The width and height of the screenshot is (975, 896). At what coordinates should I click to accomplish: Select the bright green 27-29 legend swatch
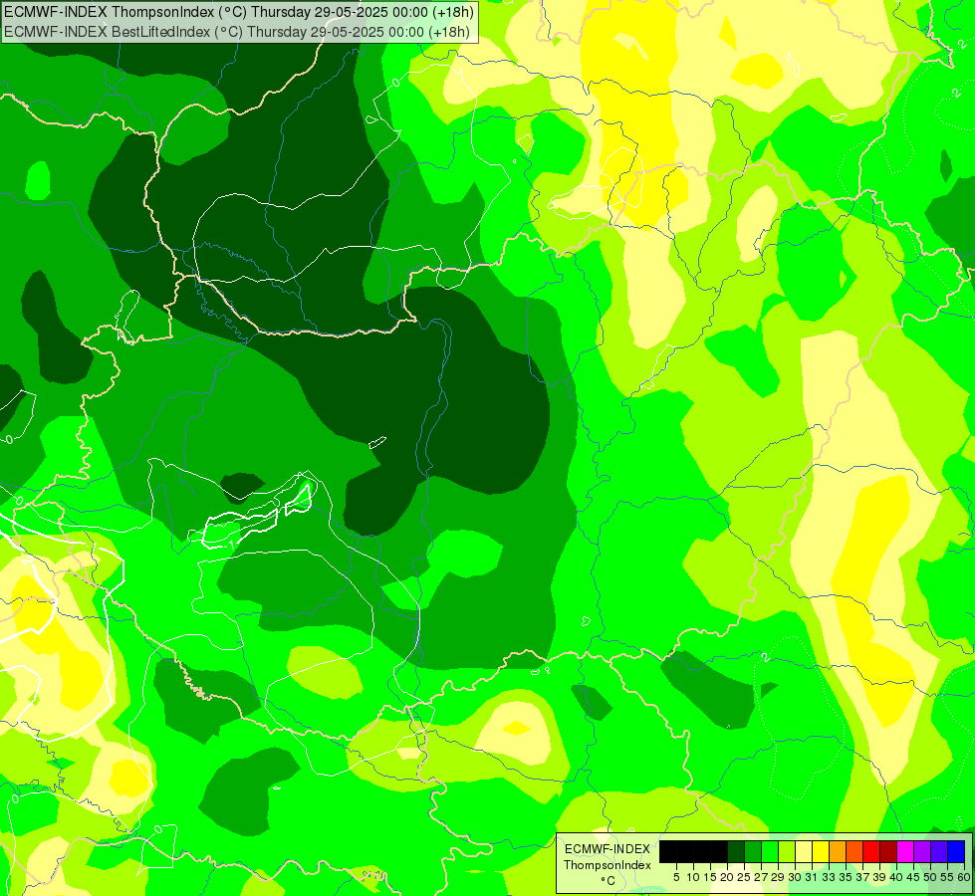(x=770, y=851)
